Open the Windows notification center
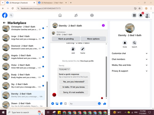The image size is (154, 115). point(150,113)
